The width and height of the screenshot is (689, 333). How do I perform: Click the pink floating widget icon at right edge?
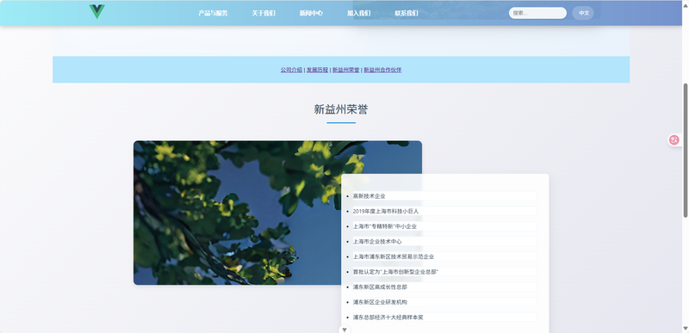tap(674, 140)
